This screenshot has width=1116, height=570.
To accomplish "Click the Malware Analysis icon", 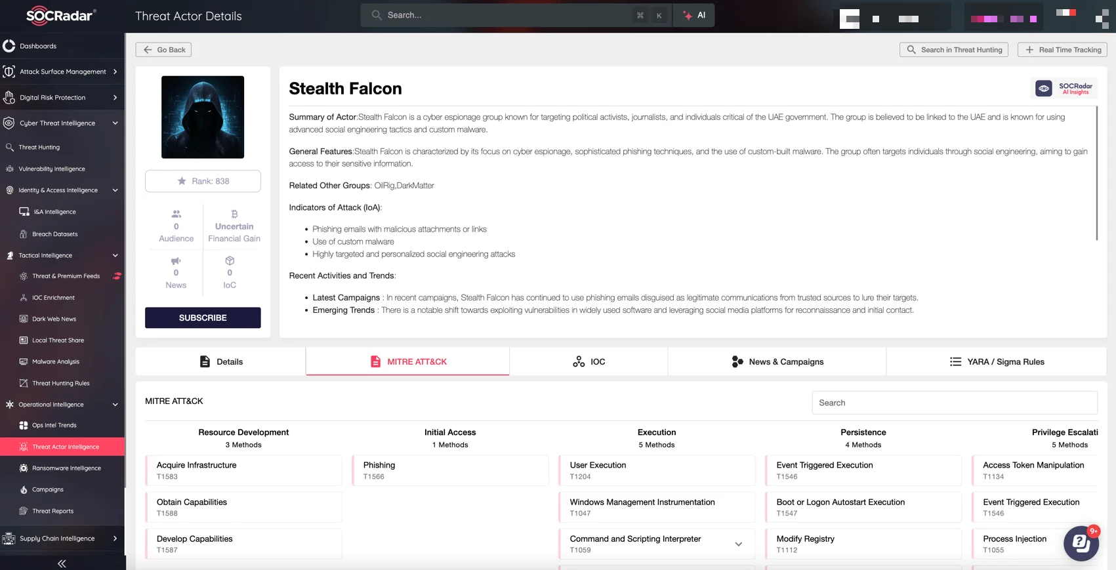I will [24, 362].
